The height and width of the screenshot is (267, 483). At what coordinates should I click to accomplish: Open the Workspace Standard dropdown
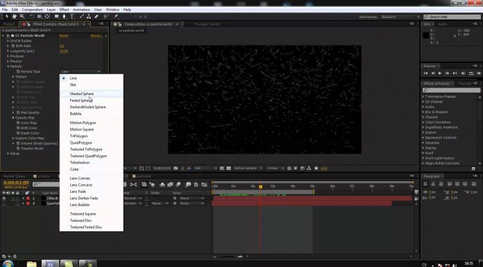pos(400,17)
